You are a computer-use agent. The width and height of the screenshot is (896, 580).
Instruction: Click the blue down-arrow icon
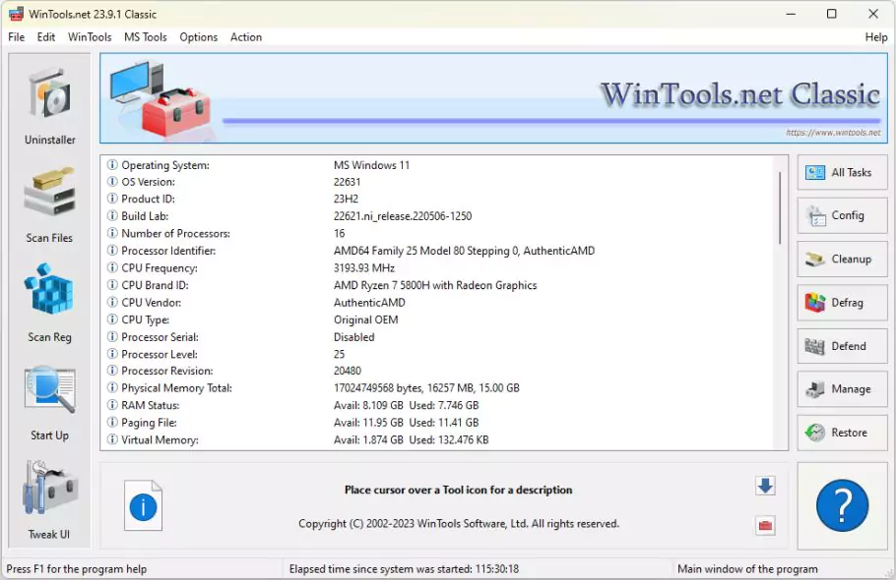(765, 486)
